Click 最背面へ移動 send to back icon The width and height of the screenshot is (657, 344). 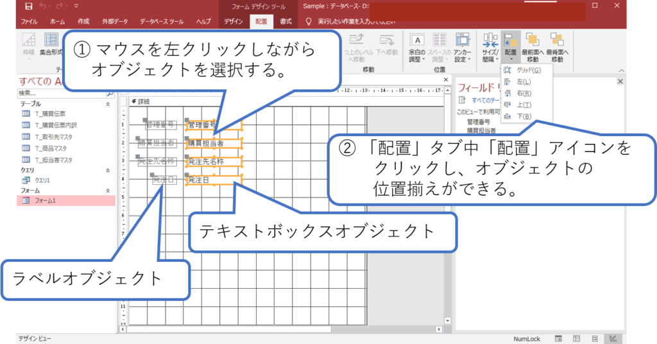click(558, 48)
